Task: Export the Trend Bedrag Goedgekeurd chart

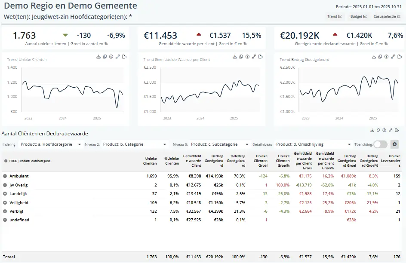Action: point(397,57)
